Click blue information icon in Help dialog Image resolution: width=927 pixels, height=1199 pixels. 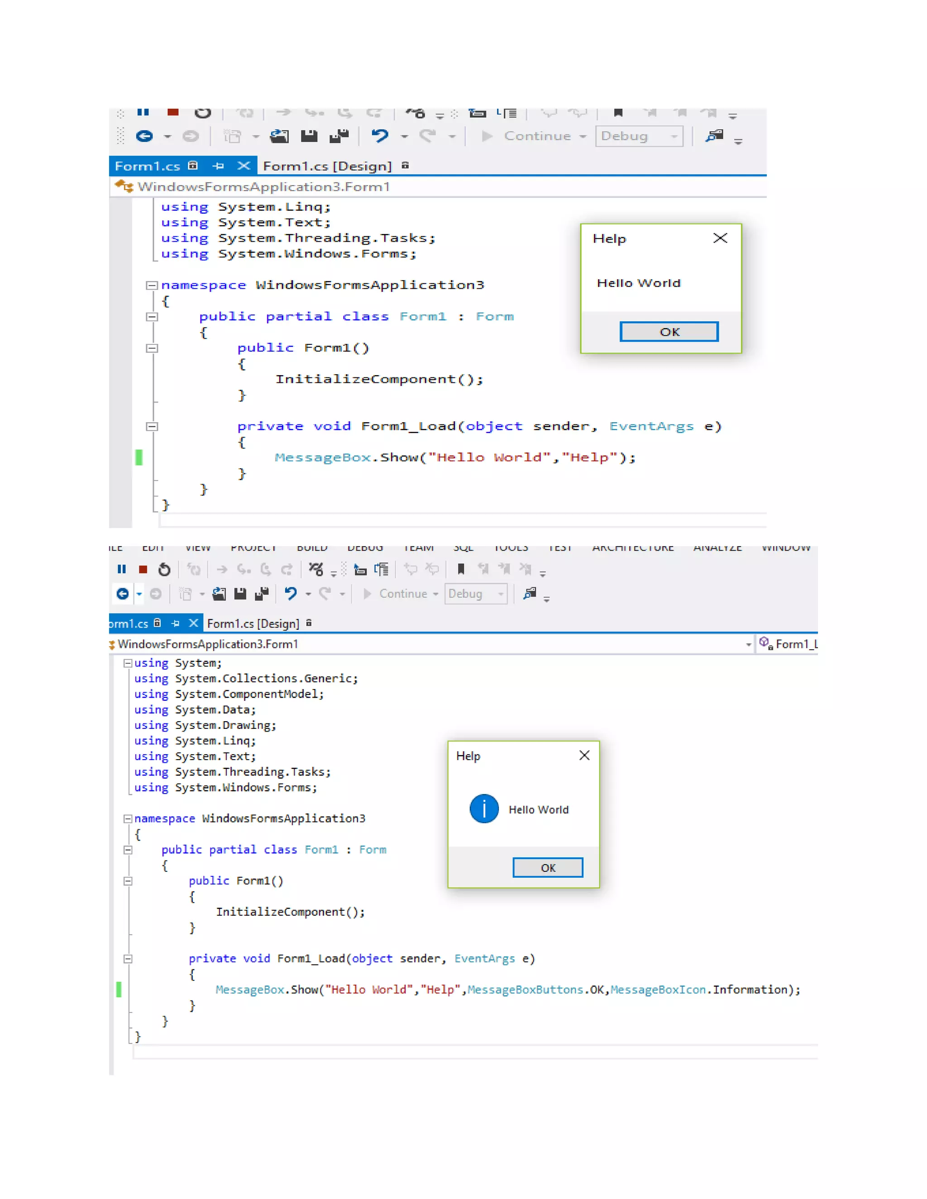point(484,809)
